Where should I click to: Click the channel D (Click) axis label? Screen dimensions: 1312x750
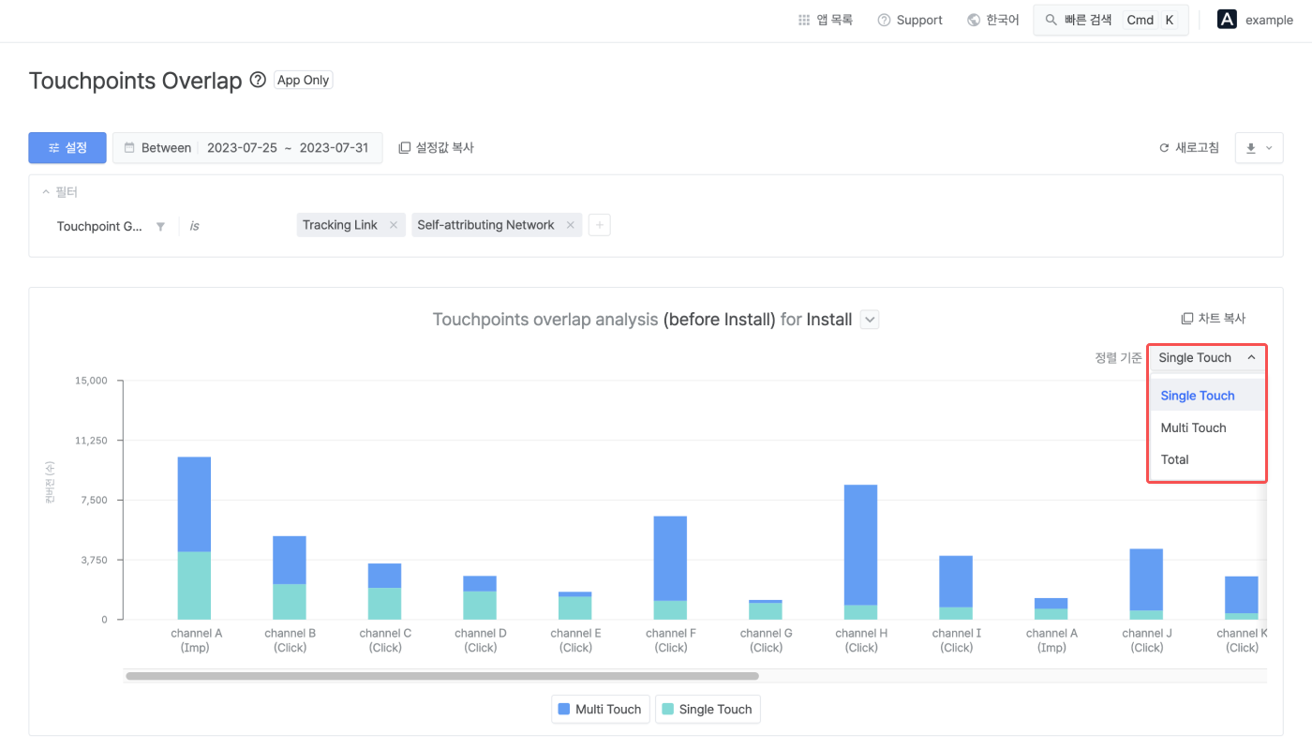481,640
